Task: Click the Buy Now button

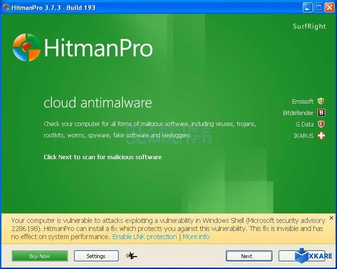Action: point(40,256)
